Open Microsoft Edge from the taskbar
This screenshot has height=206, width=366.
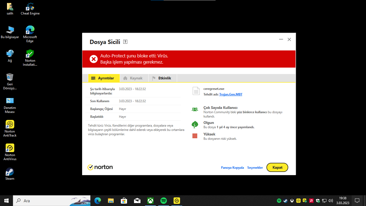coord(98,201)
